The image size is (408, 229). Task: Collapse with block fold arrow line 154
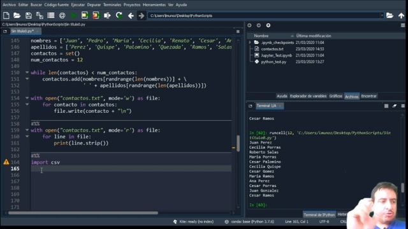coord(27,98)
